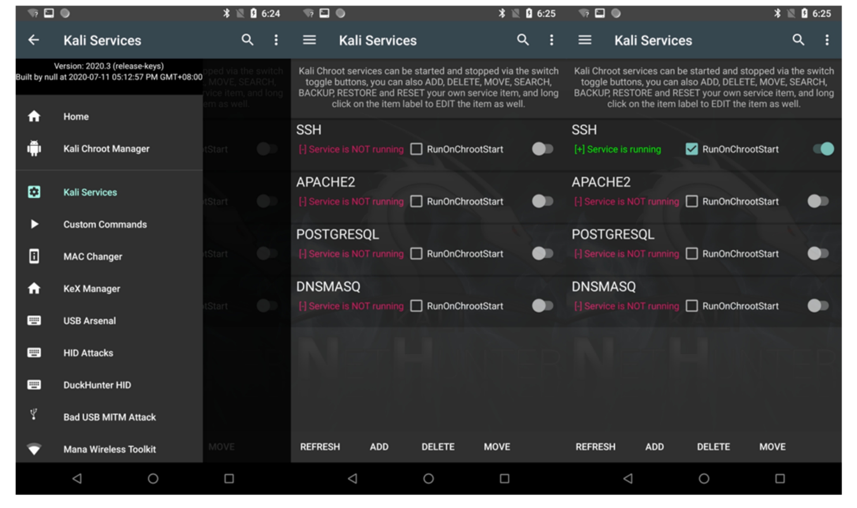
Task: Tap Android home circle on the right screen
Action: 704,479
